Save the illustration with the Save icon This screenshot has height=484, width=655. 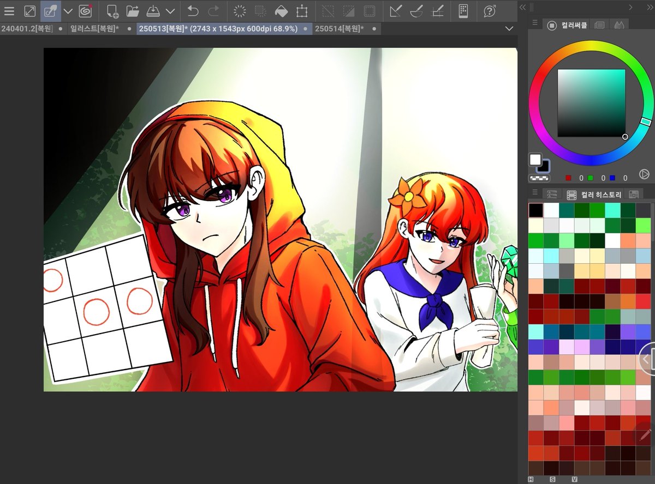pyautogui.click(x=153, y=11)
